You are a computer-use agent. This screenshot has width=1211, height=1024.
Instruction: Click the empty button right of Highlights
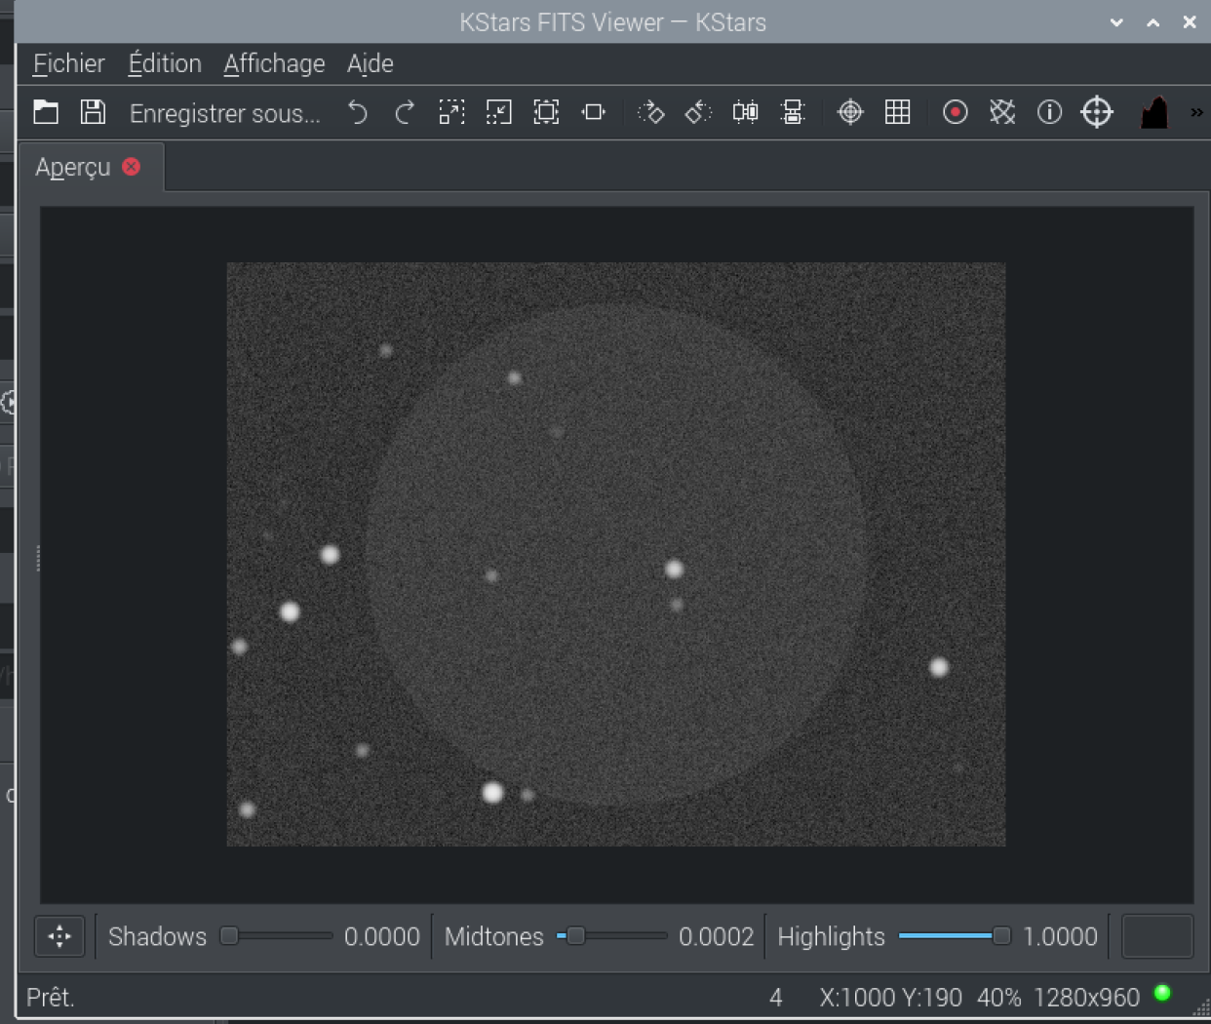pyautogui.click(x=1157, y=937)
